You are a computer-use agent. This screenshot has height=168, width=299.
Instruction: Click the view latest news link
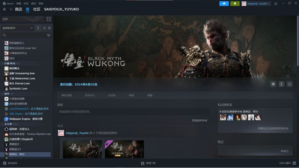(199, 120)
